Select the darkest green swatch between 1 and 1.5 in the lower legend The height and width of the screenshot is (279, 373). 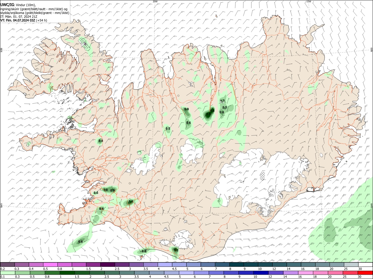point(67,273)
